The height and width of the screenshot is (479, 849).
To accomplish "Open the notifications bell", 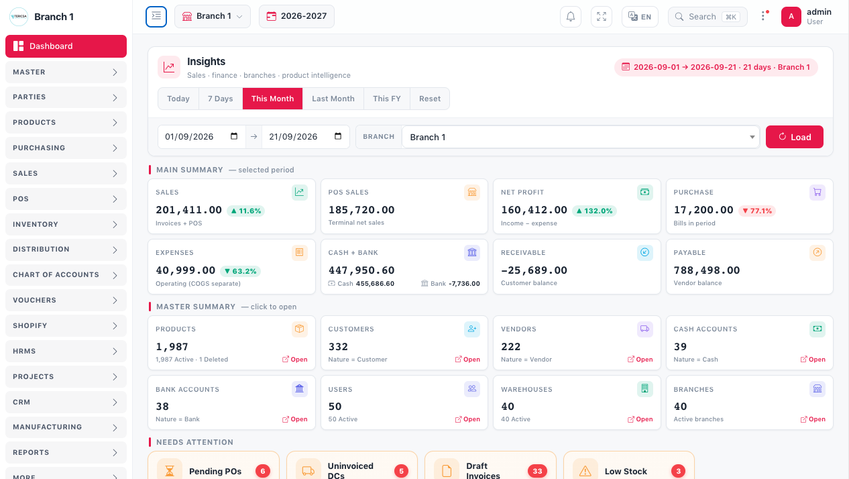I will 571,17.
